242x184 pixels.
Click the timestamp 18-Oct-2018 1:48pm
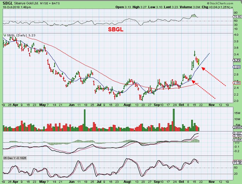point(17,7)
